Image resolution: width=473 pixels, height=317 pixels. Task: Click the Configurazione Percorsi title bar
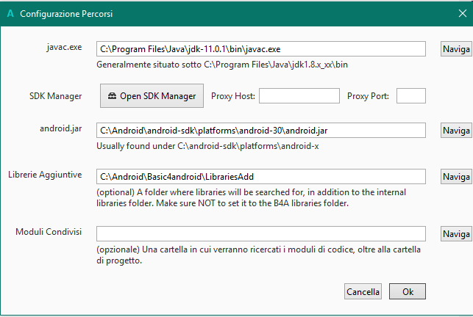point(221,14)
